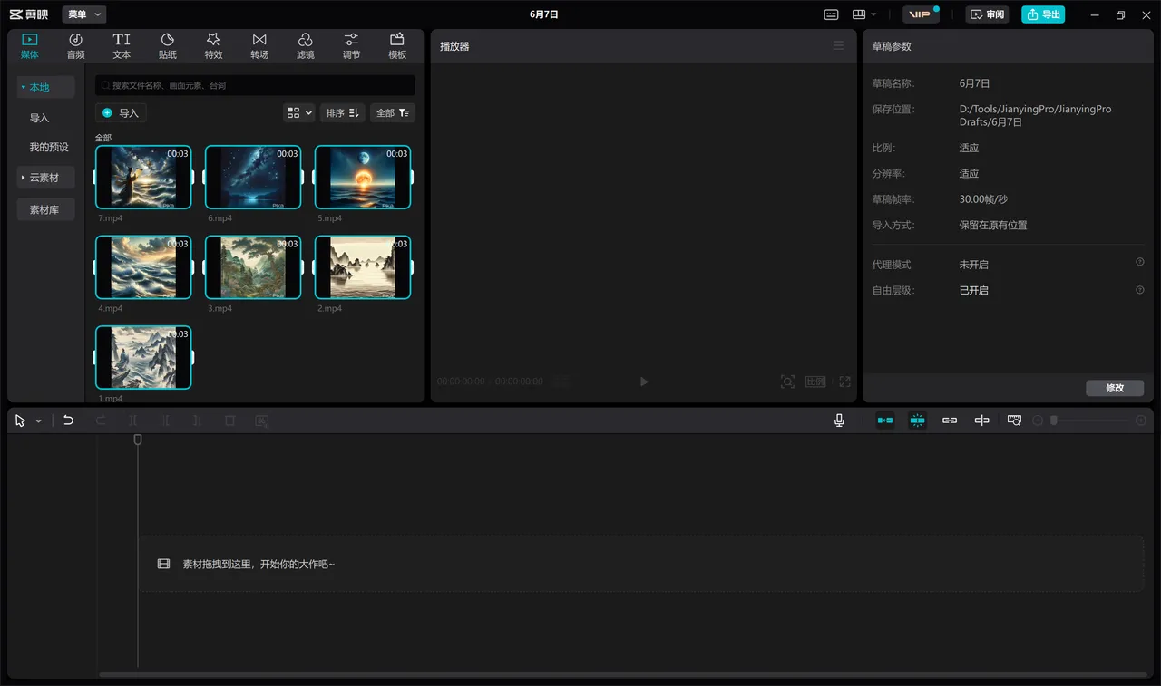Viewport: 1161px width, 686px height.
Task: Open the 素材库 material library
Action: coord(45,209)
